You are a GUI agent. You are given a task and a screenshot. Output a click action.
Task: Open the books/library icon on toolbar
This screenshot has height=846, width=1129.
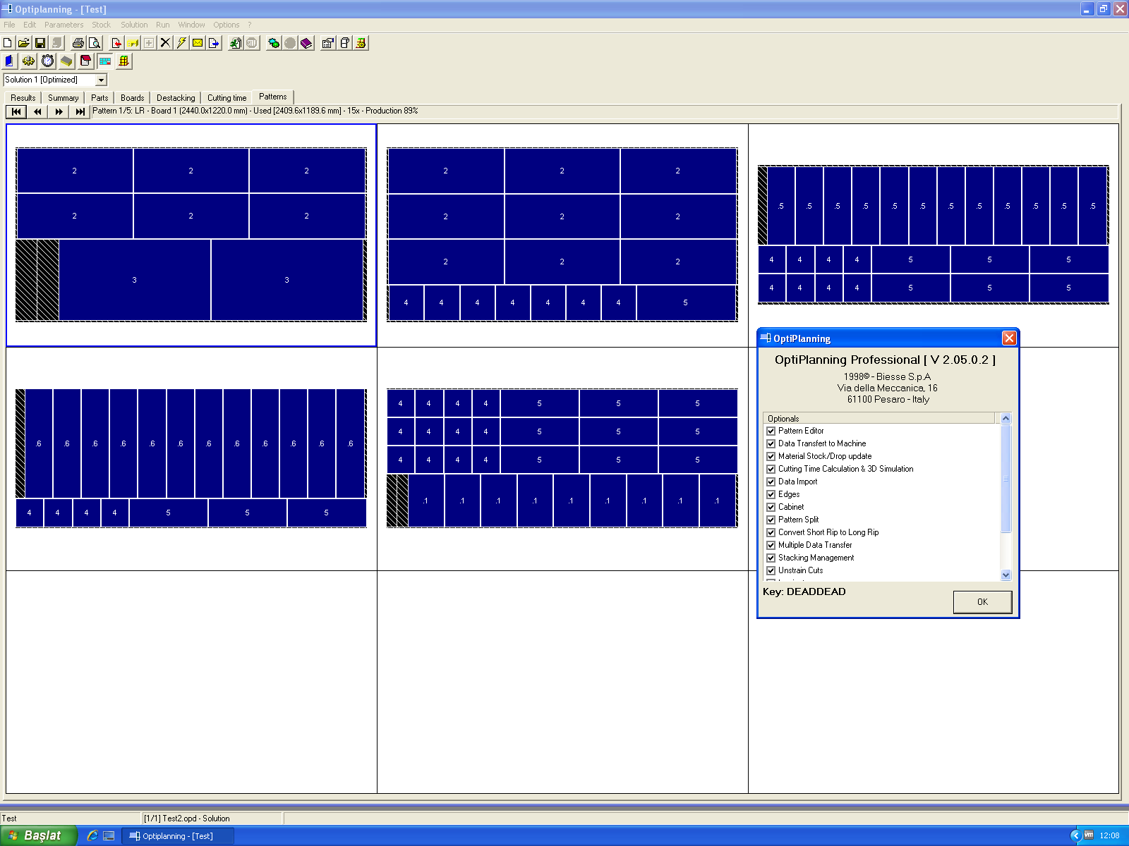pos(306,43)
